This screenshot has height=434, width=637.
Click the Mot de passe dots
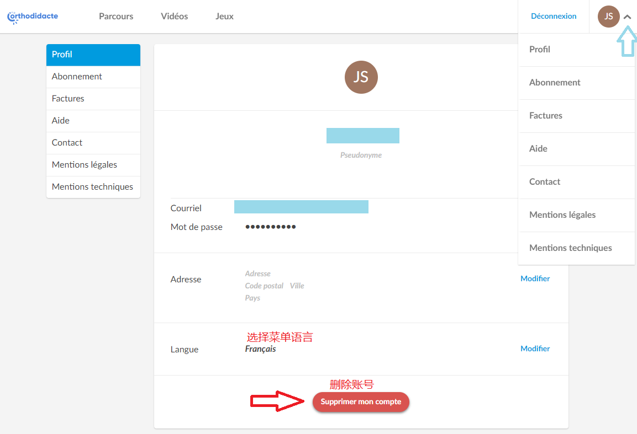point(271,227)
